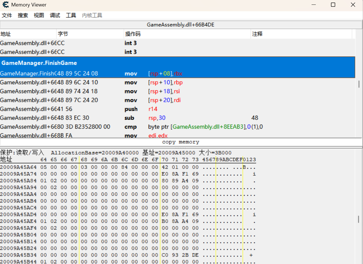
Task: Click hex row address 20009A45B44
Action: tap(18, 261)
